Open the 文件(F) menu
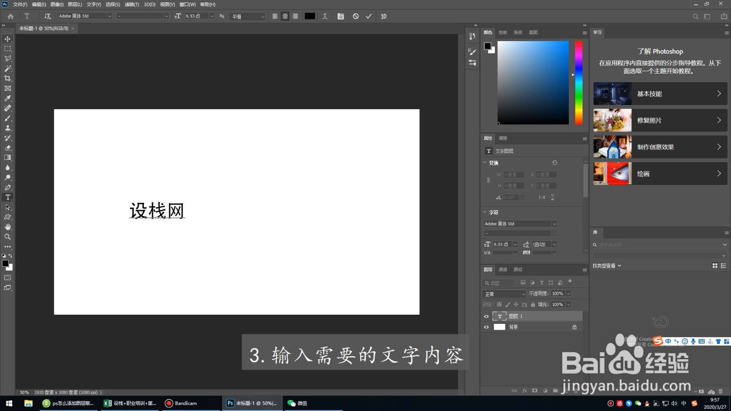 coord(20,4)
